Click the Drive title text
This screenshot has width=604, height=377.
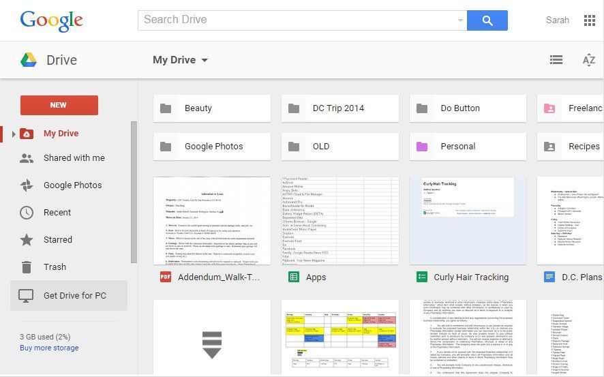(x=61, y=60)
